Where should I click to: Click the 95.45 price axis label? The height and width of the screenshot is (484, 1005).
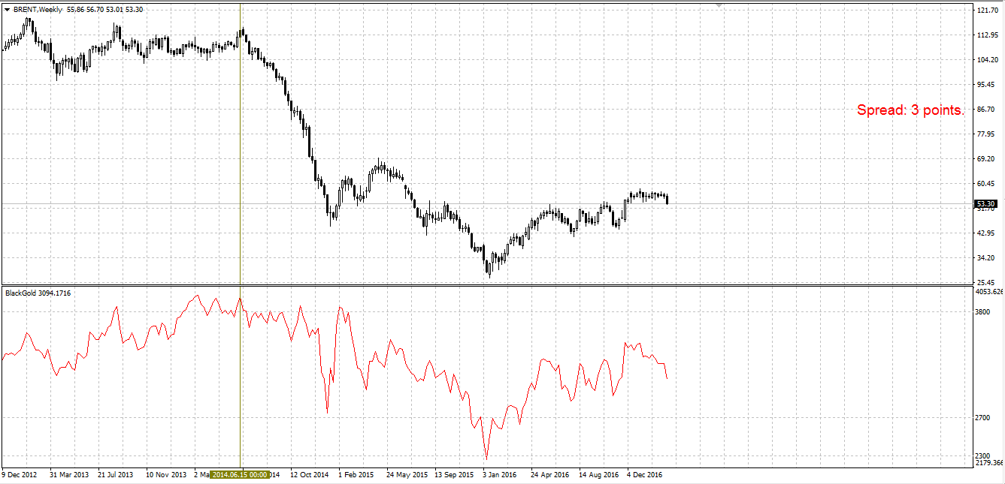[985, 85]
